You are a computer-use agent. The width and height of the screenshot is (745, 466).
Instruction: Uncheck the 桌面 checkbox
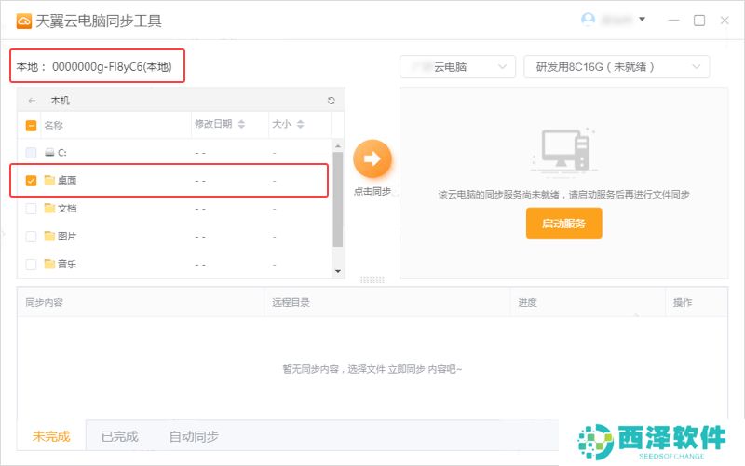point(31,181)
